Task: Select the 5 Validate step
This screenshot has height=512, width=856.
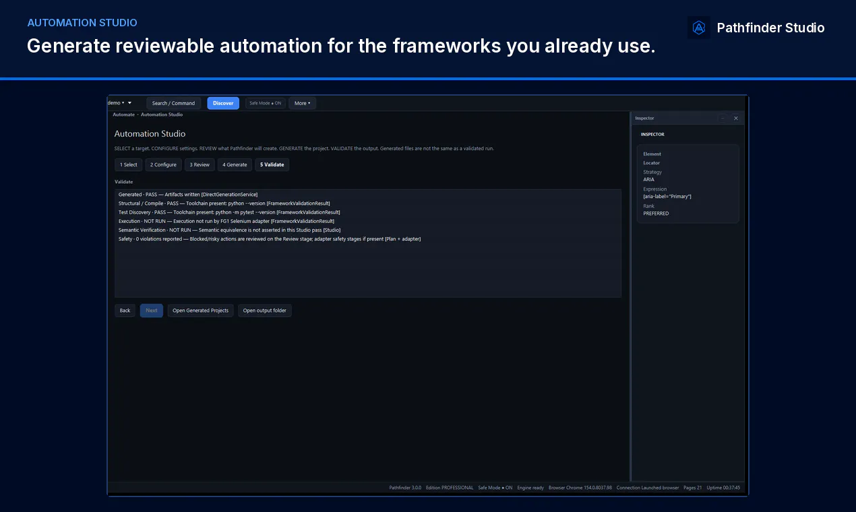Action: (272, 164)
